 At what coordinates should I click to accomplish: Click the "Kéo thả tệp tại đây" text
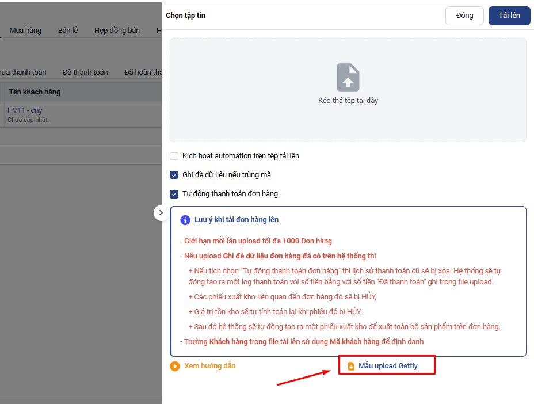click(x=348, y=101)
